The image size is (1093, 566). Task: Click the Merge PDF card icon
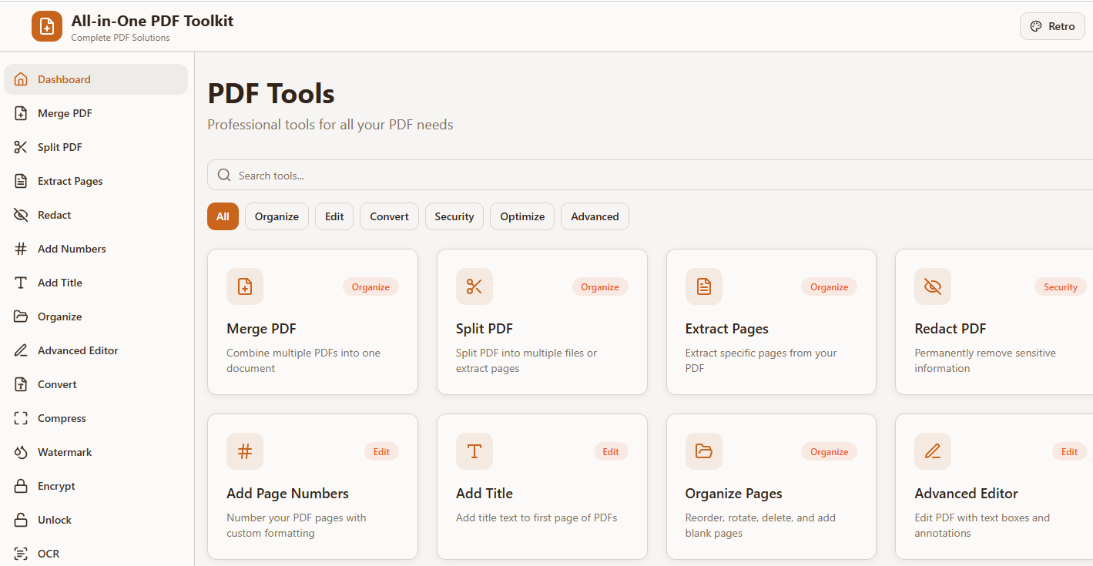(x=245, y=286)
